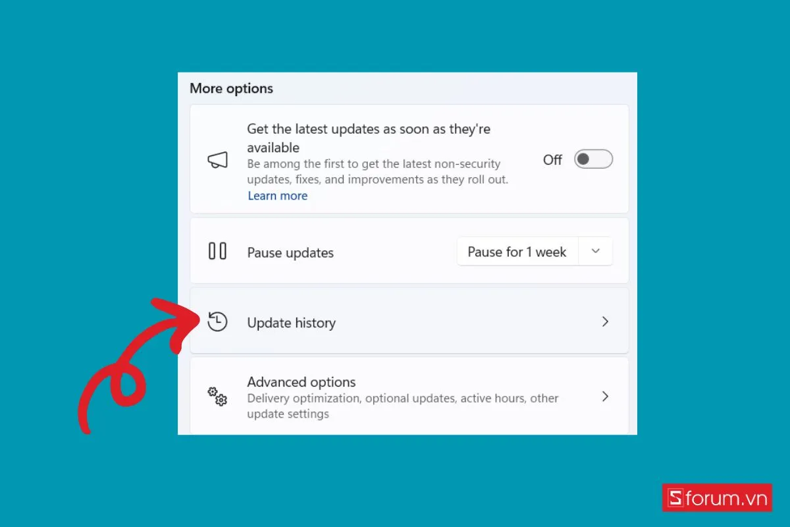The image size is (790, 527).
Task: Click the Update history clock icon
Action: (x=217, y=321)
